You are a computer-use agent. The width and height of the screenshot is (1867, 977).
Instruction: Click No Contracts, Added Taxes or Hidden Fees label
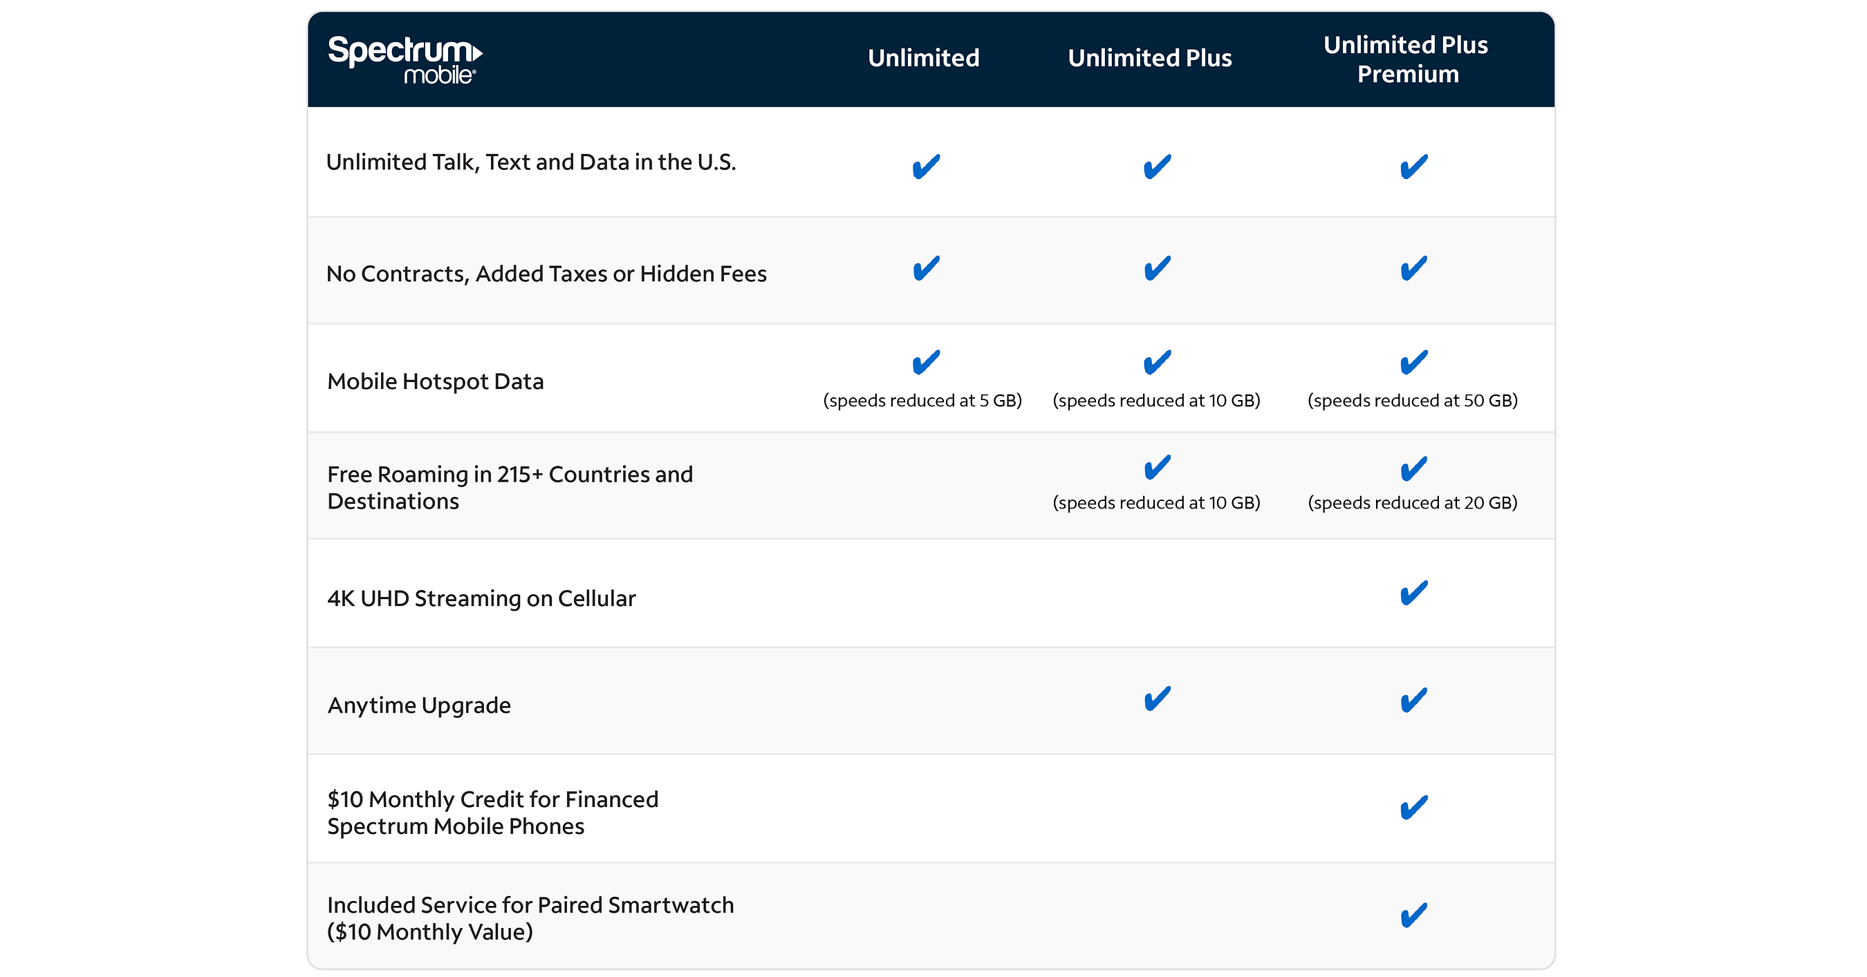(x=546, y=274)
